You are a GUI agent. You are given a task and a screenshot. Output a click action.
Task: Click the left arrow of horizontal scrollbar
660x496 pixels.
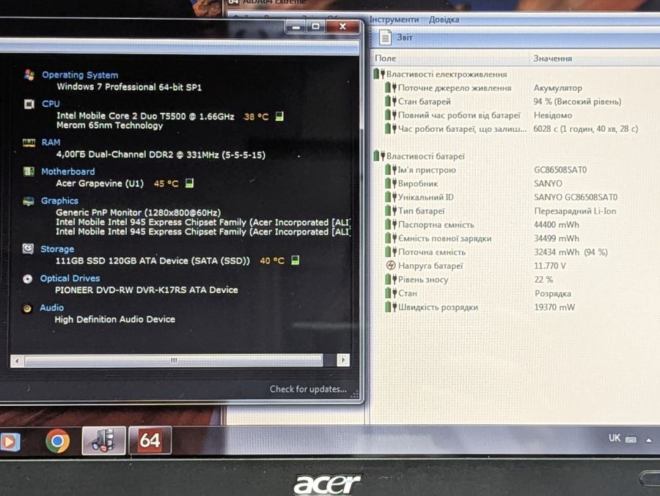pyautogui.click(x=17, y=360)
